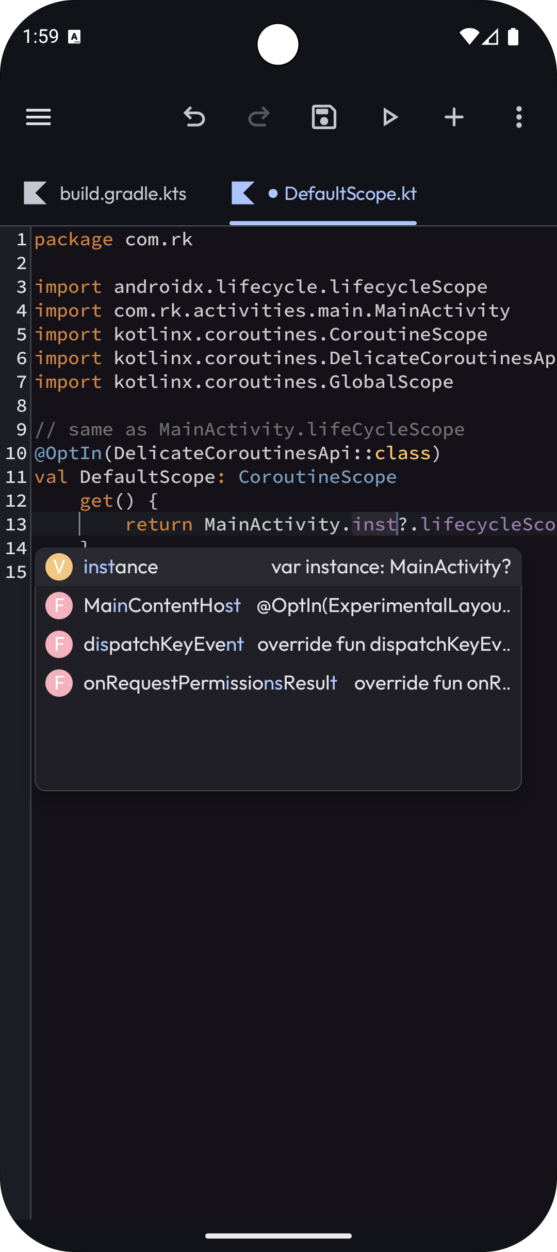
Task: Undo the last edit
Action: tap(194, 117)
